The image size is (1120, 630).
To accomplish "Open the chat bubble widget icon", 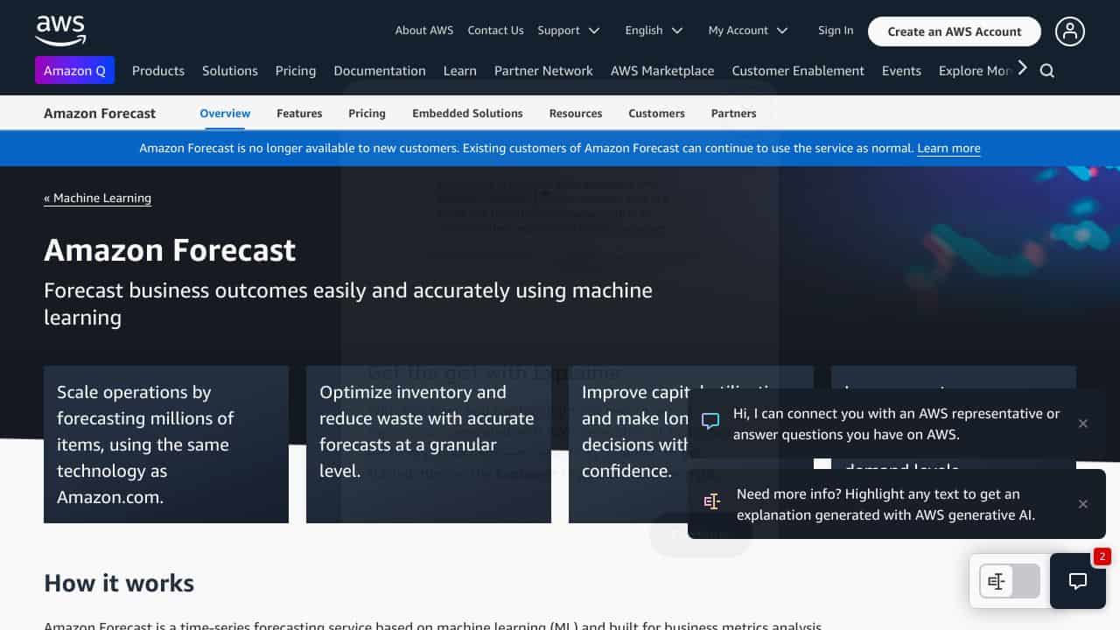I will coord(1078,581).
